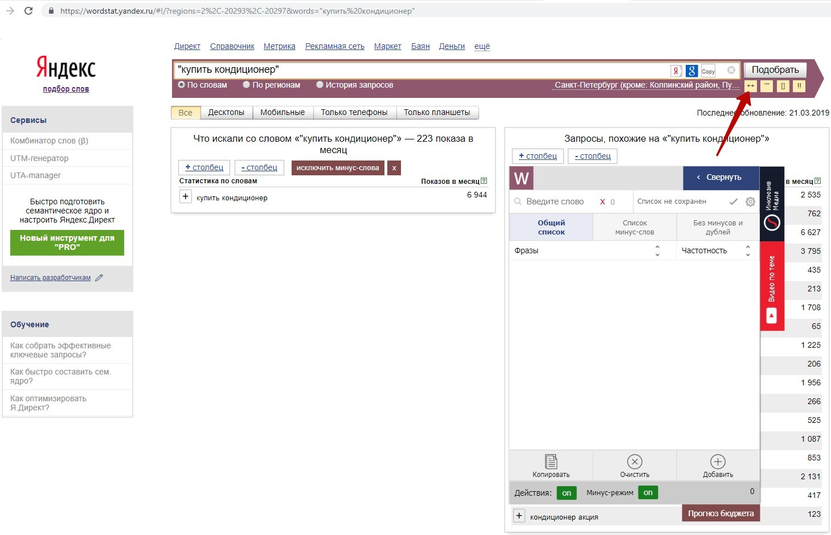
Task: Open the Общий список tab
Action: coord(551,227)
